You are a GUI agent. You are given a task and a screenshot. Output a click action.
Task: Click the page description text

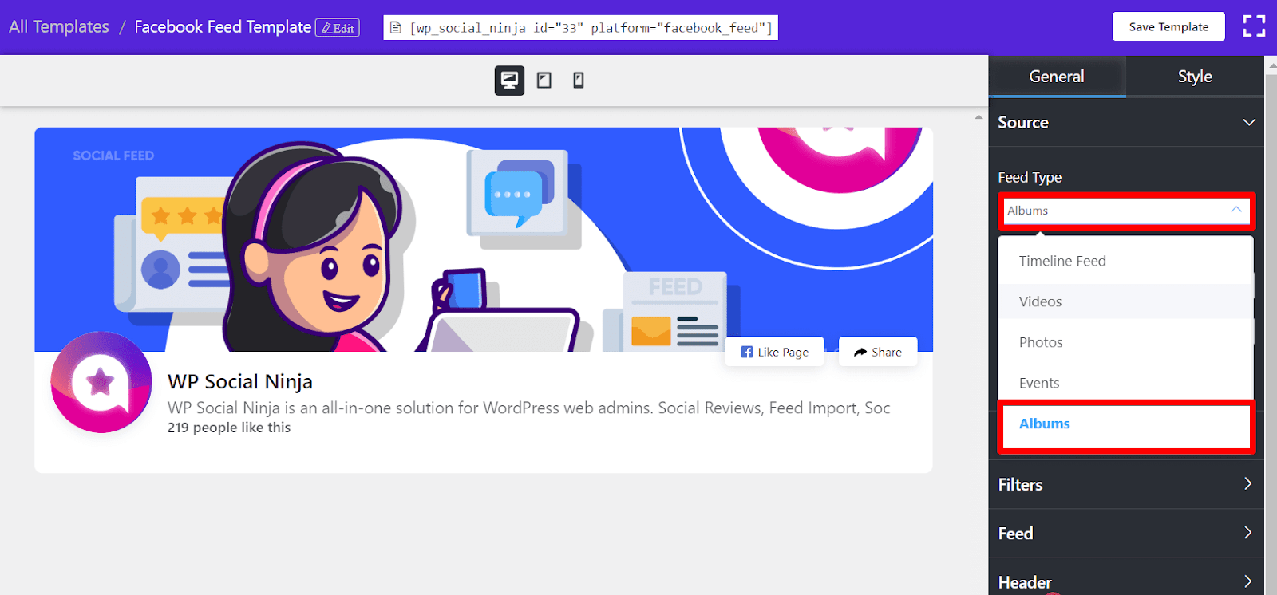528,408
